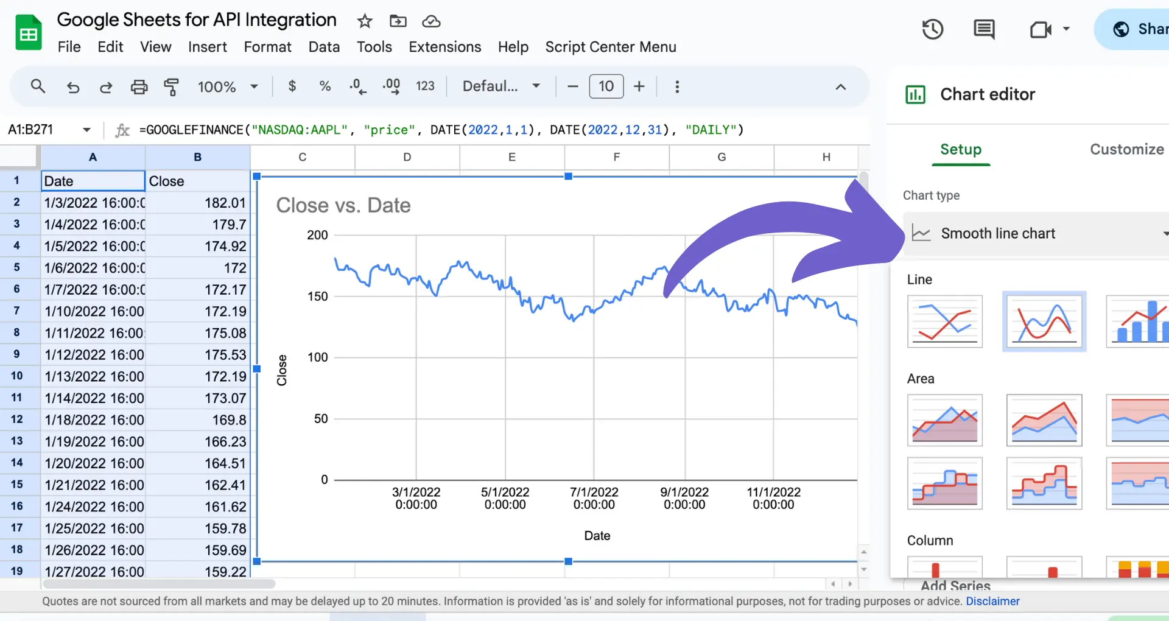1169x621 pixels.
Task: Open the Extensions menu
Action: point(444,47)
